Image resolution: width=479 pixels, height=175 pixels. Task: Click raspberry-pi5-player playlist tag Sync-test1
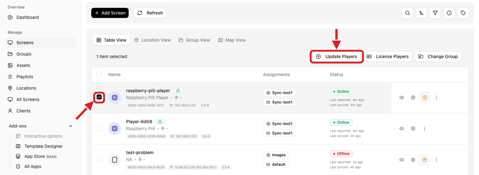click(x=279, y=93)
